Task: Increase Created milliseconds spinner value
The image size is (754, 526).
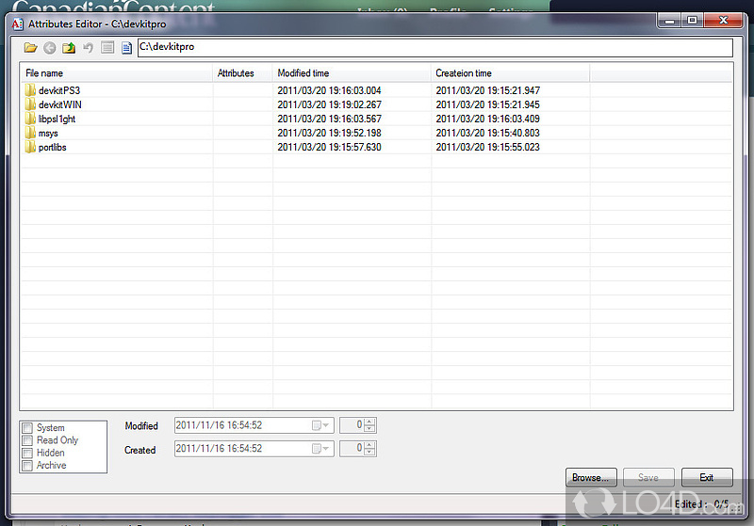Action: tap(369, 445)
